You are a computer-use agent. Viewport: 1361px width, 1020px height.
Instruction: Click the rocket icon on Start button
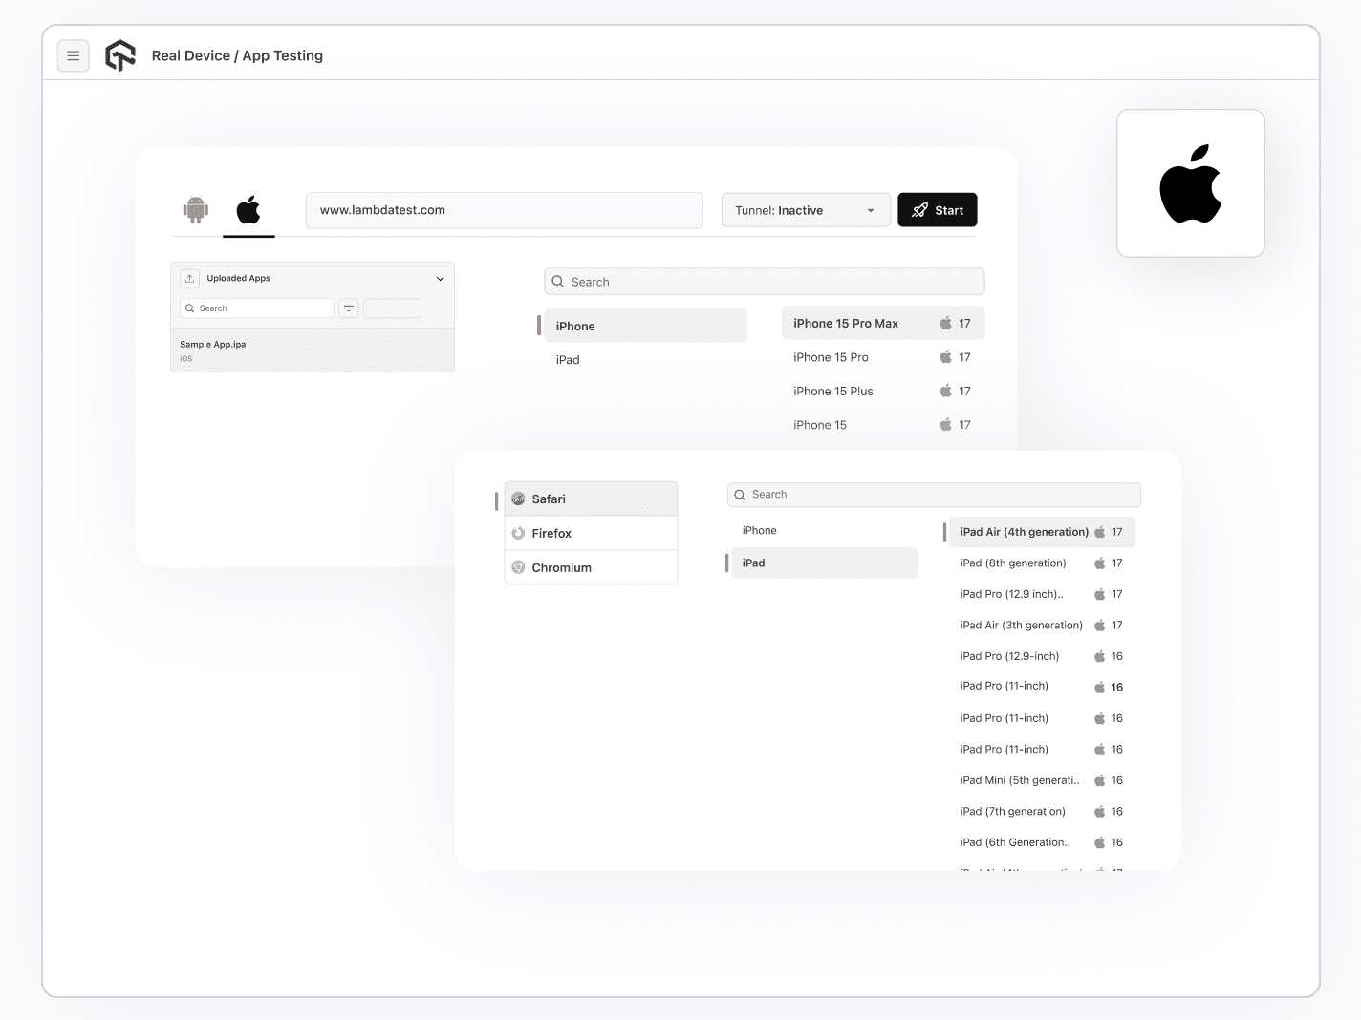[919, 210]
